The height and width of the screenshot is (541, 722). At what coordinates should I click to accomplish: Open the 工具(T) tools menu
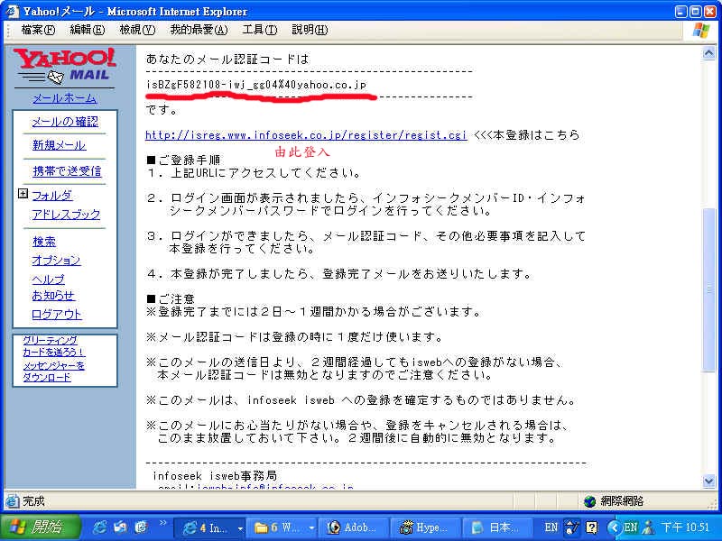pyautogui.click(x=260, y=30)
